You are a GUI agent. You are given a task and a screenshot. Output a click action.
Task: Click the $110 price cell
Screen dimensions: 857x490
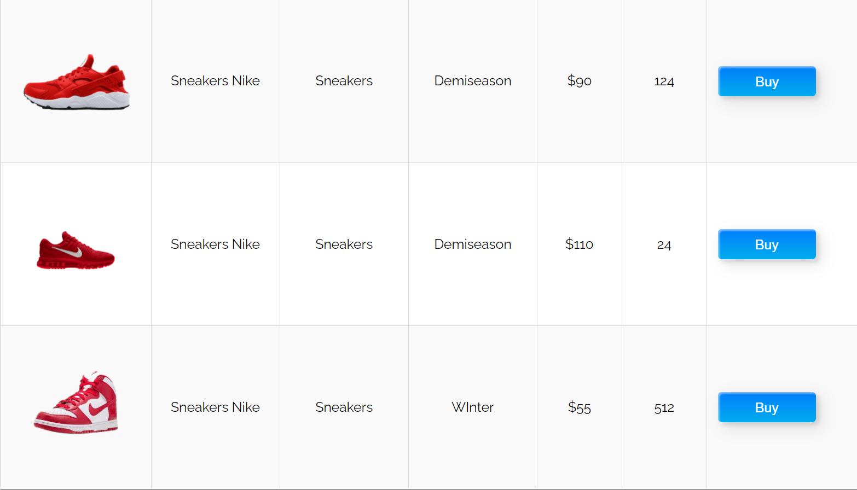point(579,244)
